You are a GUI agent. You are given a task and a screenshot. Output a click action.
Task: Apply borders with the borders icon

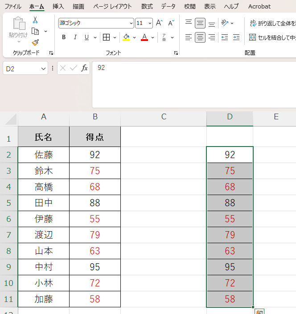pyautogui.click(x=106, y=37)
